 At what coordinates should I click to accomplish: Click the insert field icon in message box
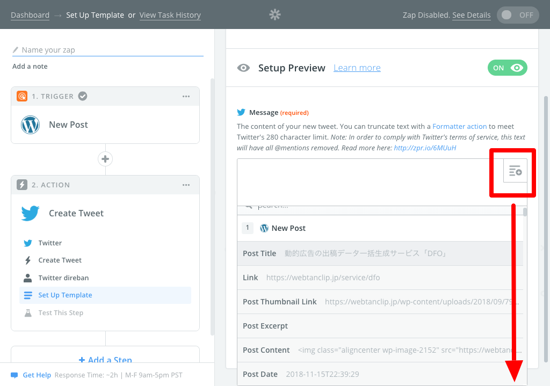tap(515, 171)
